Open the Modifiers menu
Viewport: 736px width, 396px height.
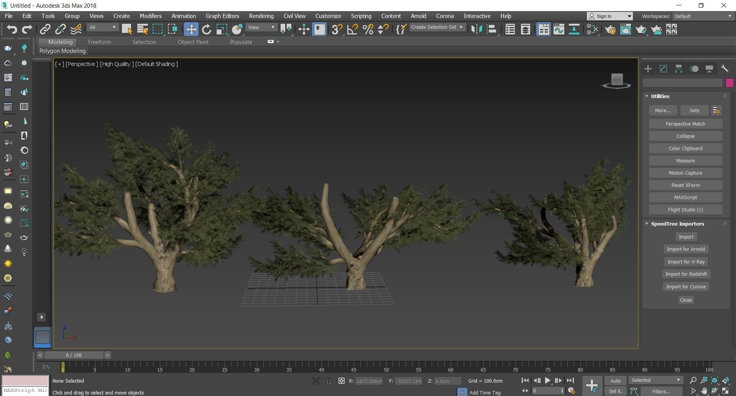click(x=150, y=16)
